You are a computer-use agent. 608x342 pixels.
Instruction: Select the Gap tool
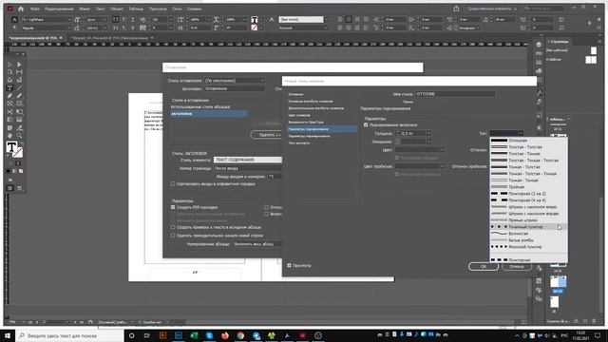[x=19, y=72]
